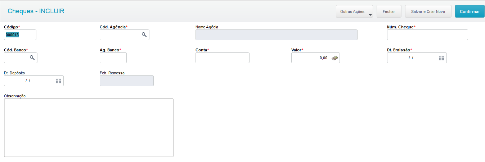Click into the Cód. Agência input

(x=120, y=35)
